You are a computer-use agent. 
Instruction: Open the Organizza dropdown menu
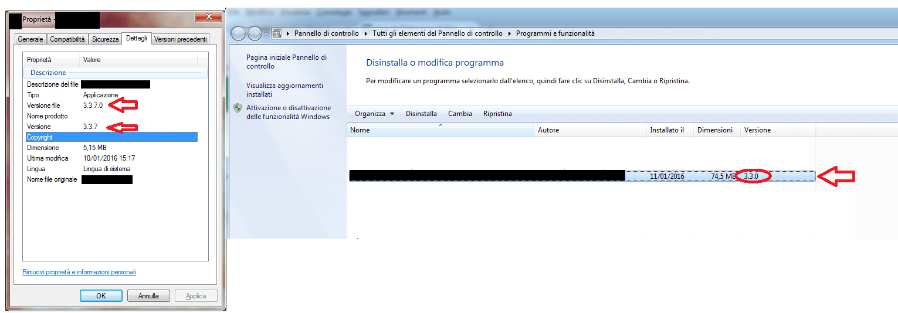tap(374, 114)
